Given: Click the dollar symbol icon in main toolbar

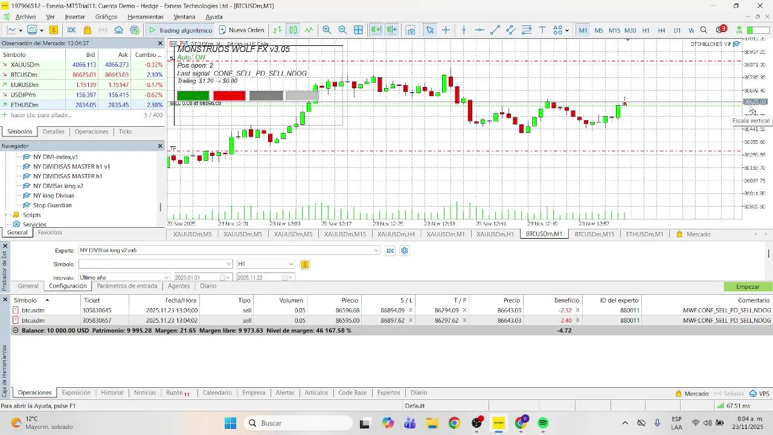Looking at the screenshot, I should pos(54,30).
